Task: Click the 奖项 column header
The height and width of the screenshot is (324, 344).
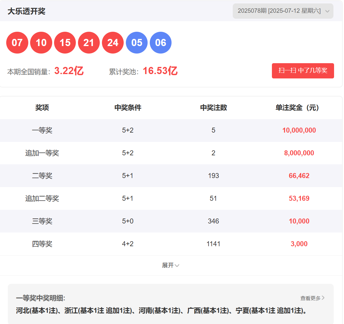Action: [x=42, y=108]
